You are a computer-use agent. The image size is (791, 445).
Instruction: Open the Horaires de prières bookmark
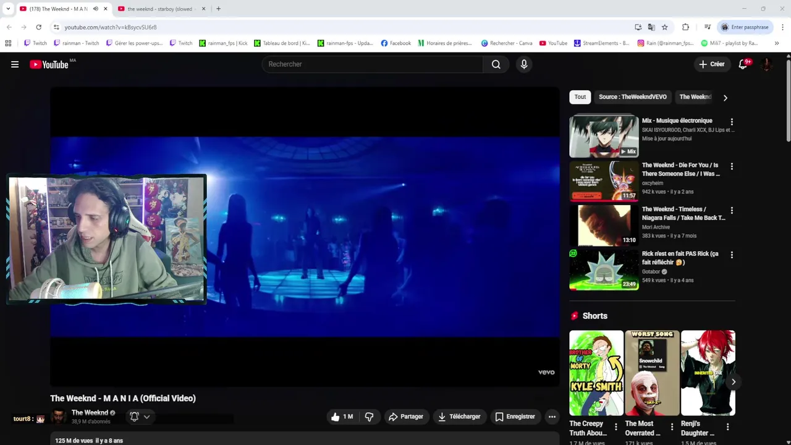point(445,43)
